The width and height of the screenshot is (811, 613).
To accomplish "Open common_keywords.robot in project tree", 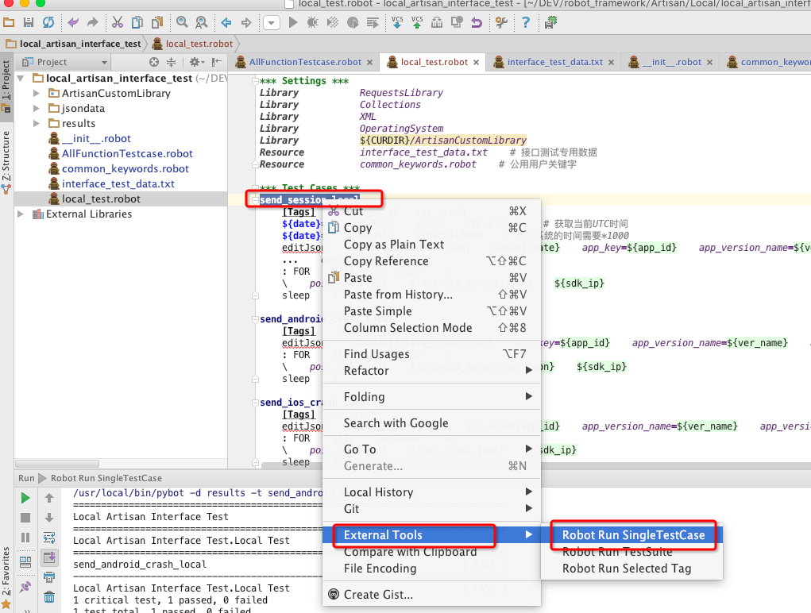I will 126,169.
